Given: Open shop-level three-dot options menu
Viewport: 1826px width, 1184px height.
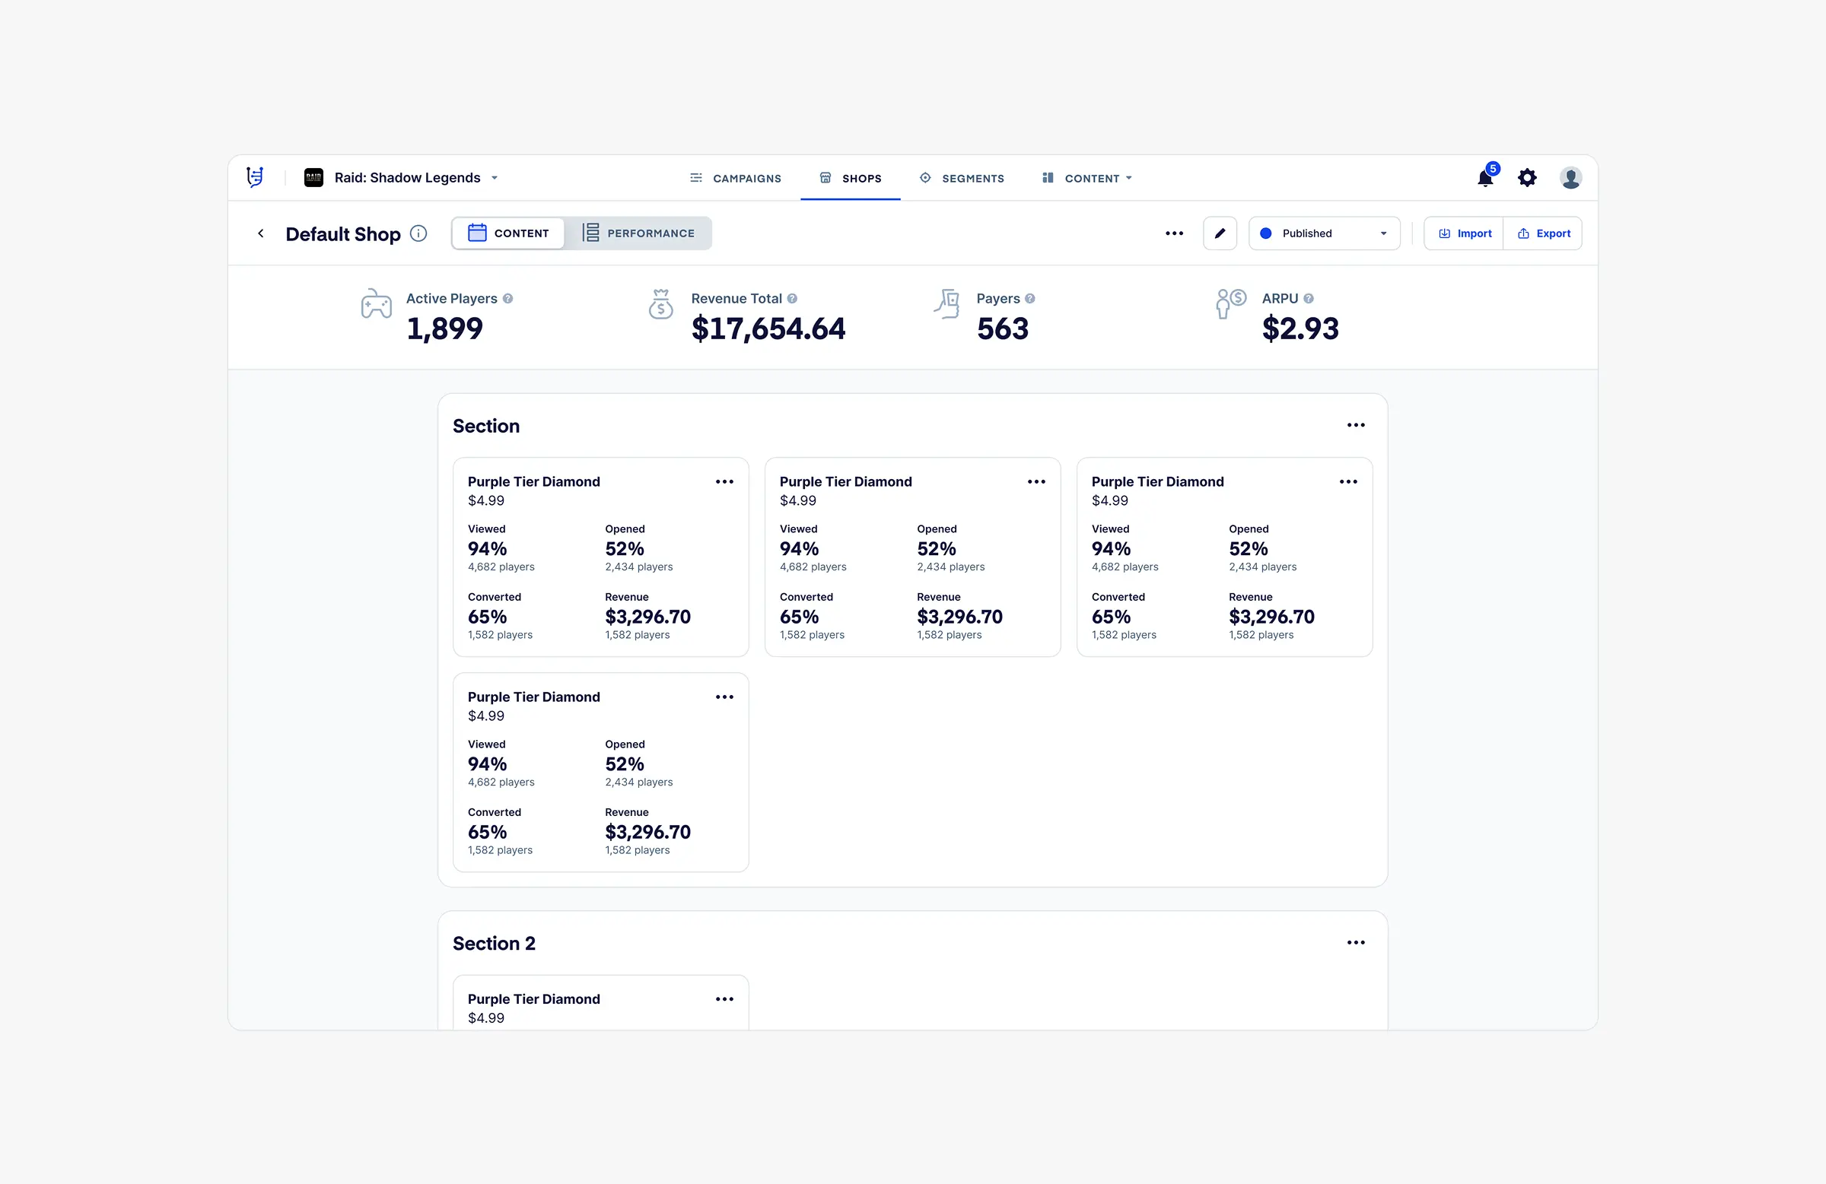Looking at the screenshot, I should tap(1174, 233).
